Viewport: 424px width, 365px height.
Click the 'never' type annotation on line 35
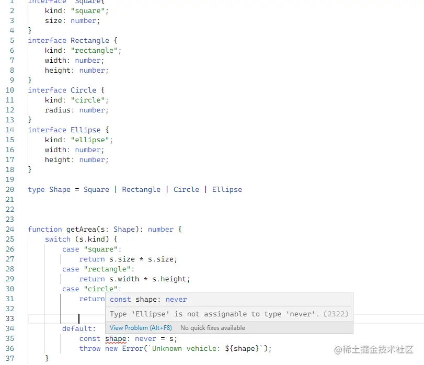click(x=145, y=338)
